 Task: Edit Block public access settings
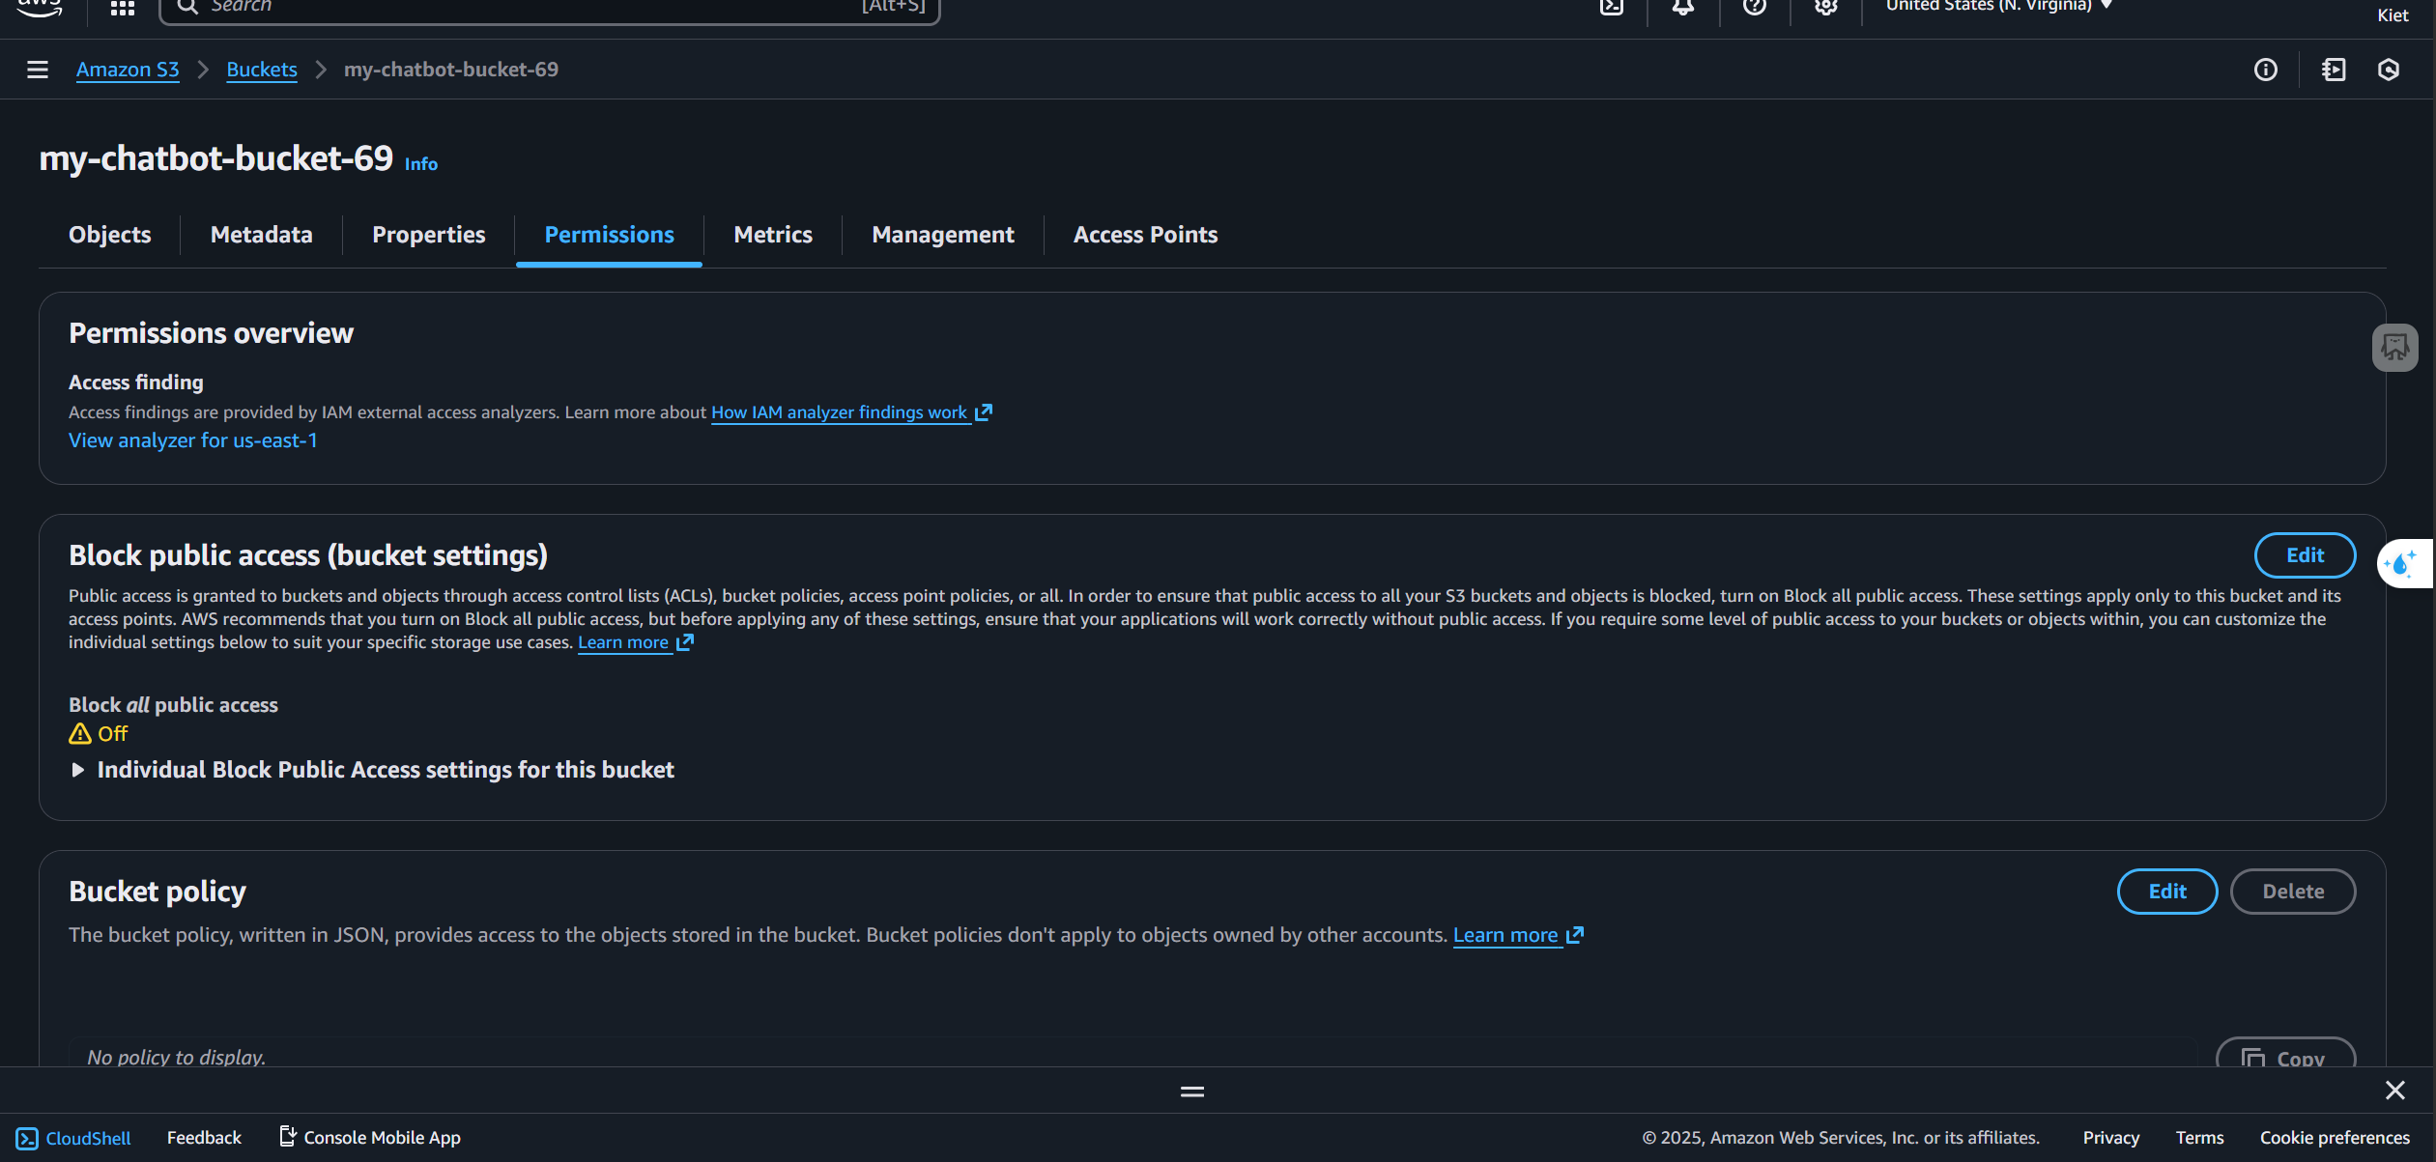(x=2304, y=555)
